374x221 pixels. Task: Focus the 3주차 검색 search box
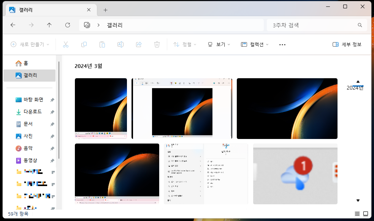317,25
